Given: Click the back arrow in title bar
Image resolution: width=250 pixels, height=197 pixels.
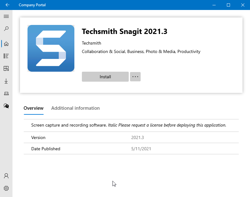Looking at the screenshot, I should 7,5.
